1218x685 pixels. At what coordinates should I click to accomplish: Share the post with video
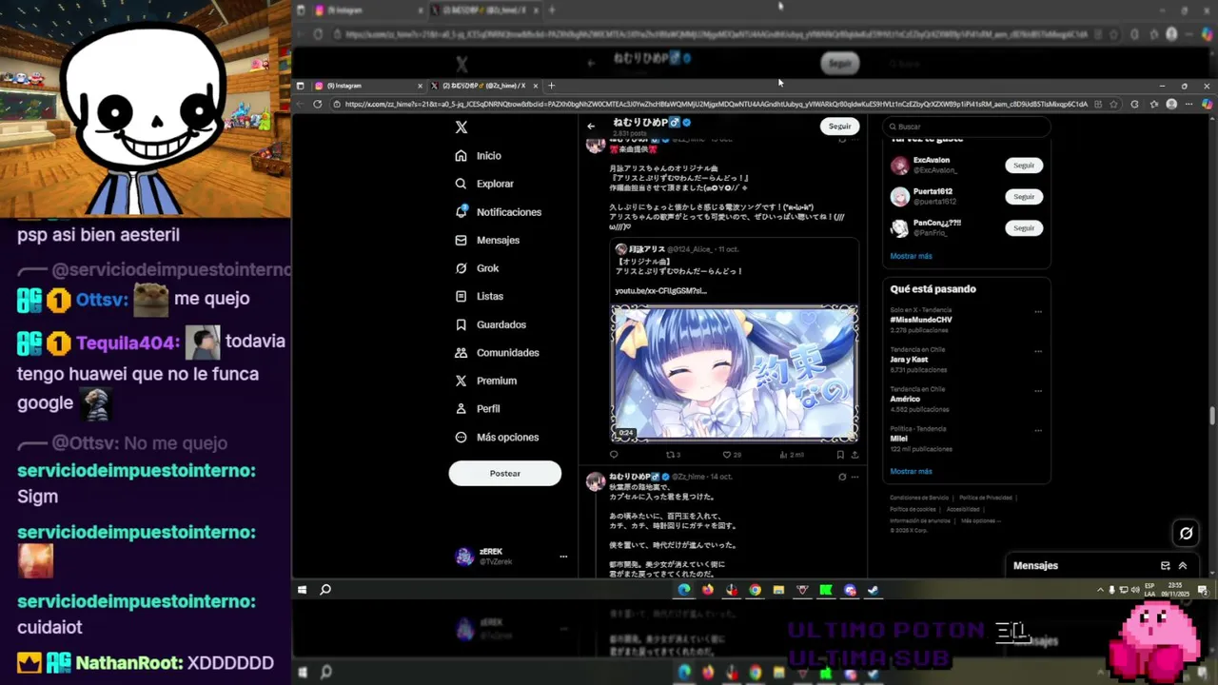pos(855,455)
